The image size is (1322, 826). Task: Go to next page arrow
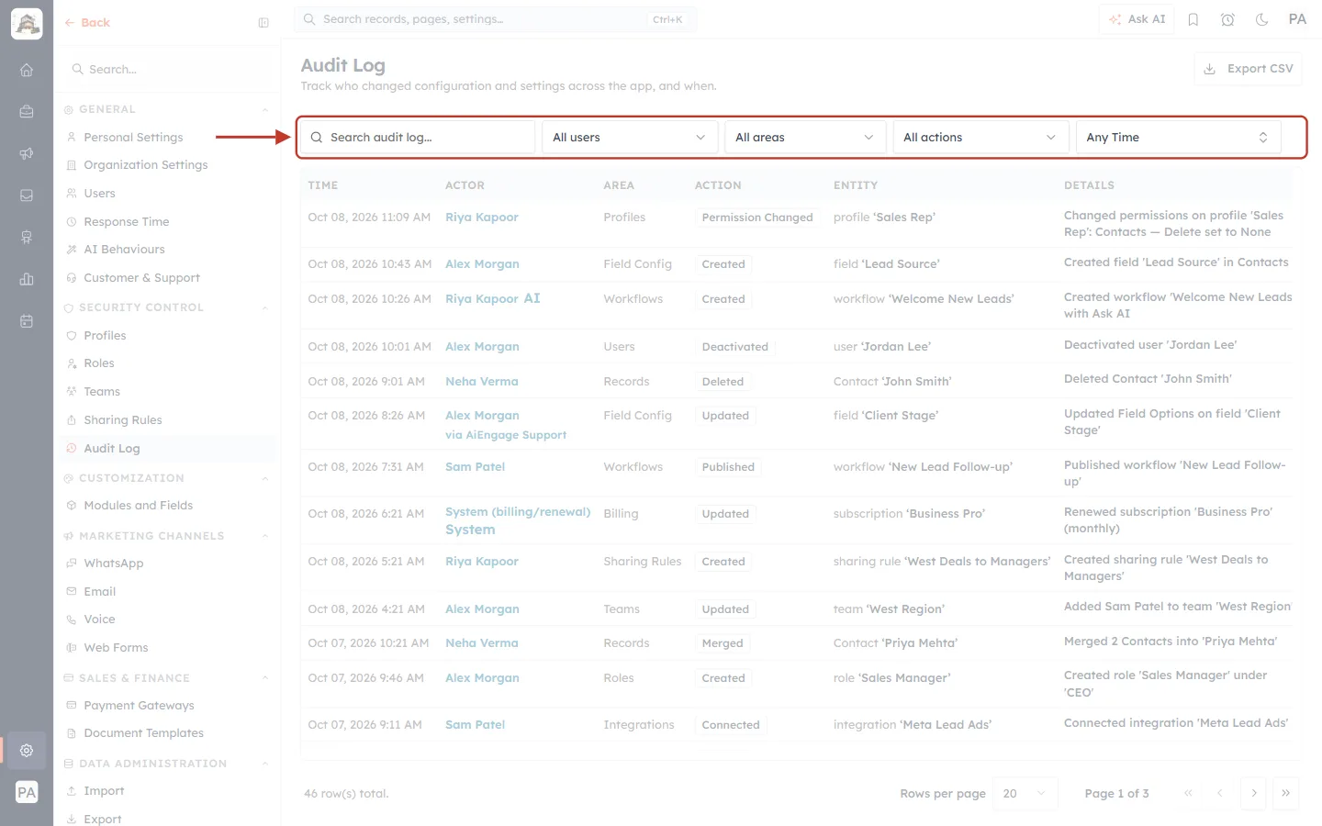click(1253, 793)
